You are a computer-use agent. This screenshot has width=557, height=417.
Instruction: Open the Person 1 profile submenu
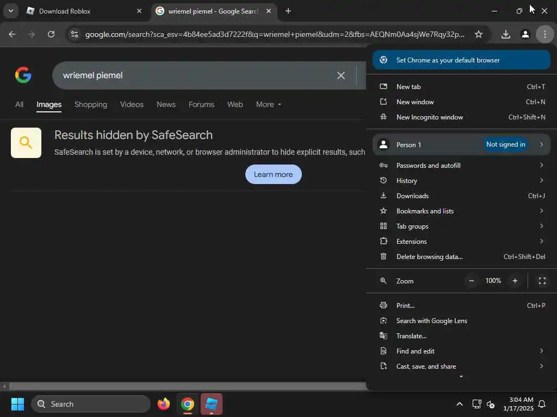pos(461,144)
